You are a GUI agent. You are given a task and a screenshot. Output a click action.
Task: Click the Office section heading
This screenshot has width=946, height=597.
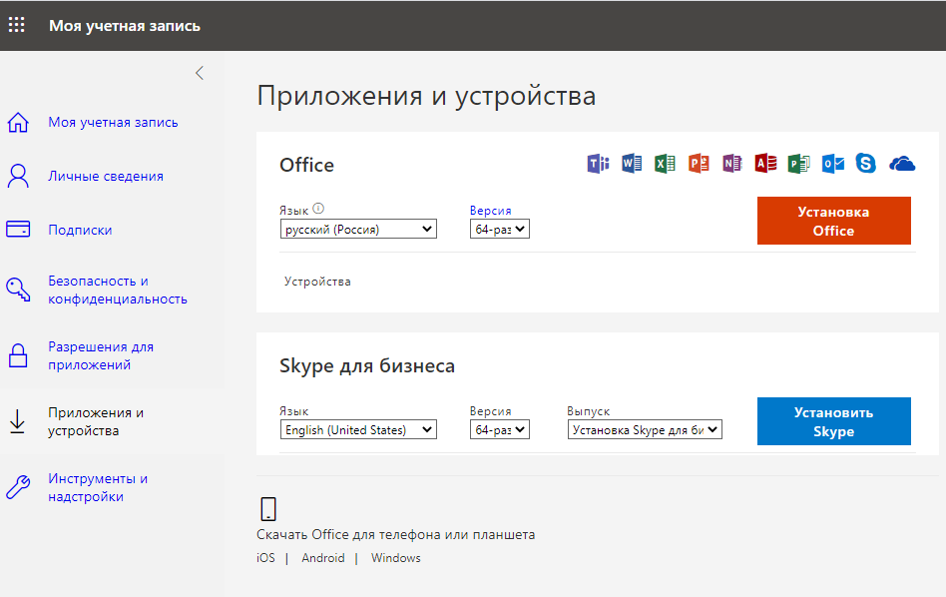click(306, 165)
